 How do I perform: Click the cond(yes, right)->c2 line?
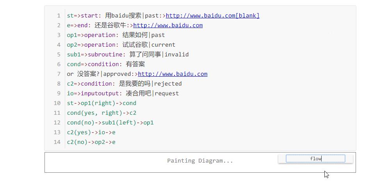(101, 113)
